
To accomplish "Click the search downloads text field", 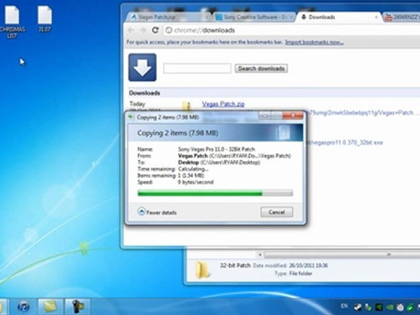I will (197, 68).
